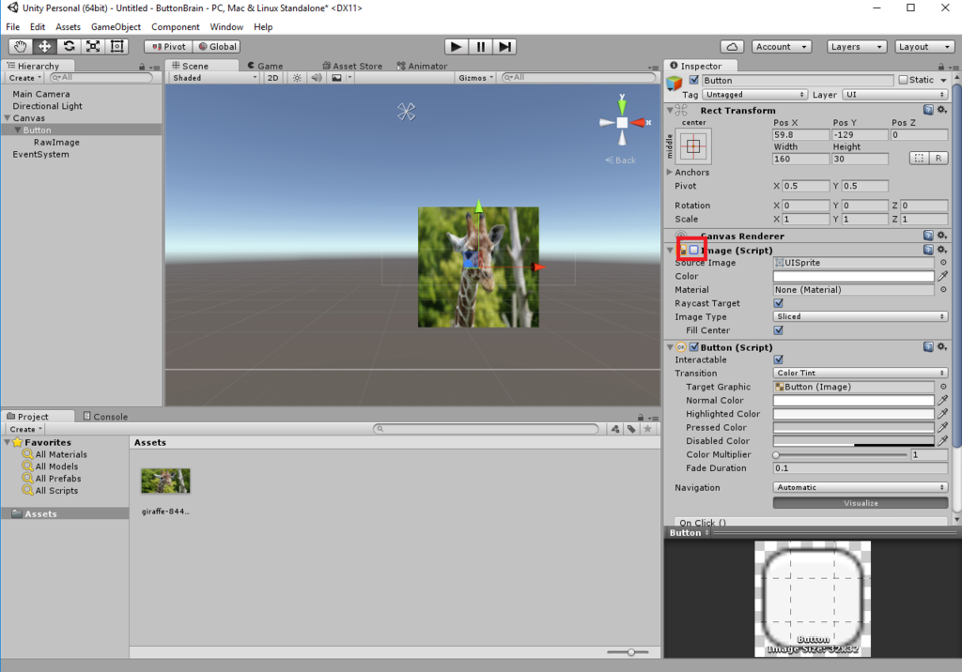962x672 pixels.
Task: Click the save search star icon
Action: [647, 429]
